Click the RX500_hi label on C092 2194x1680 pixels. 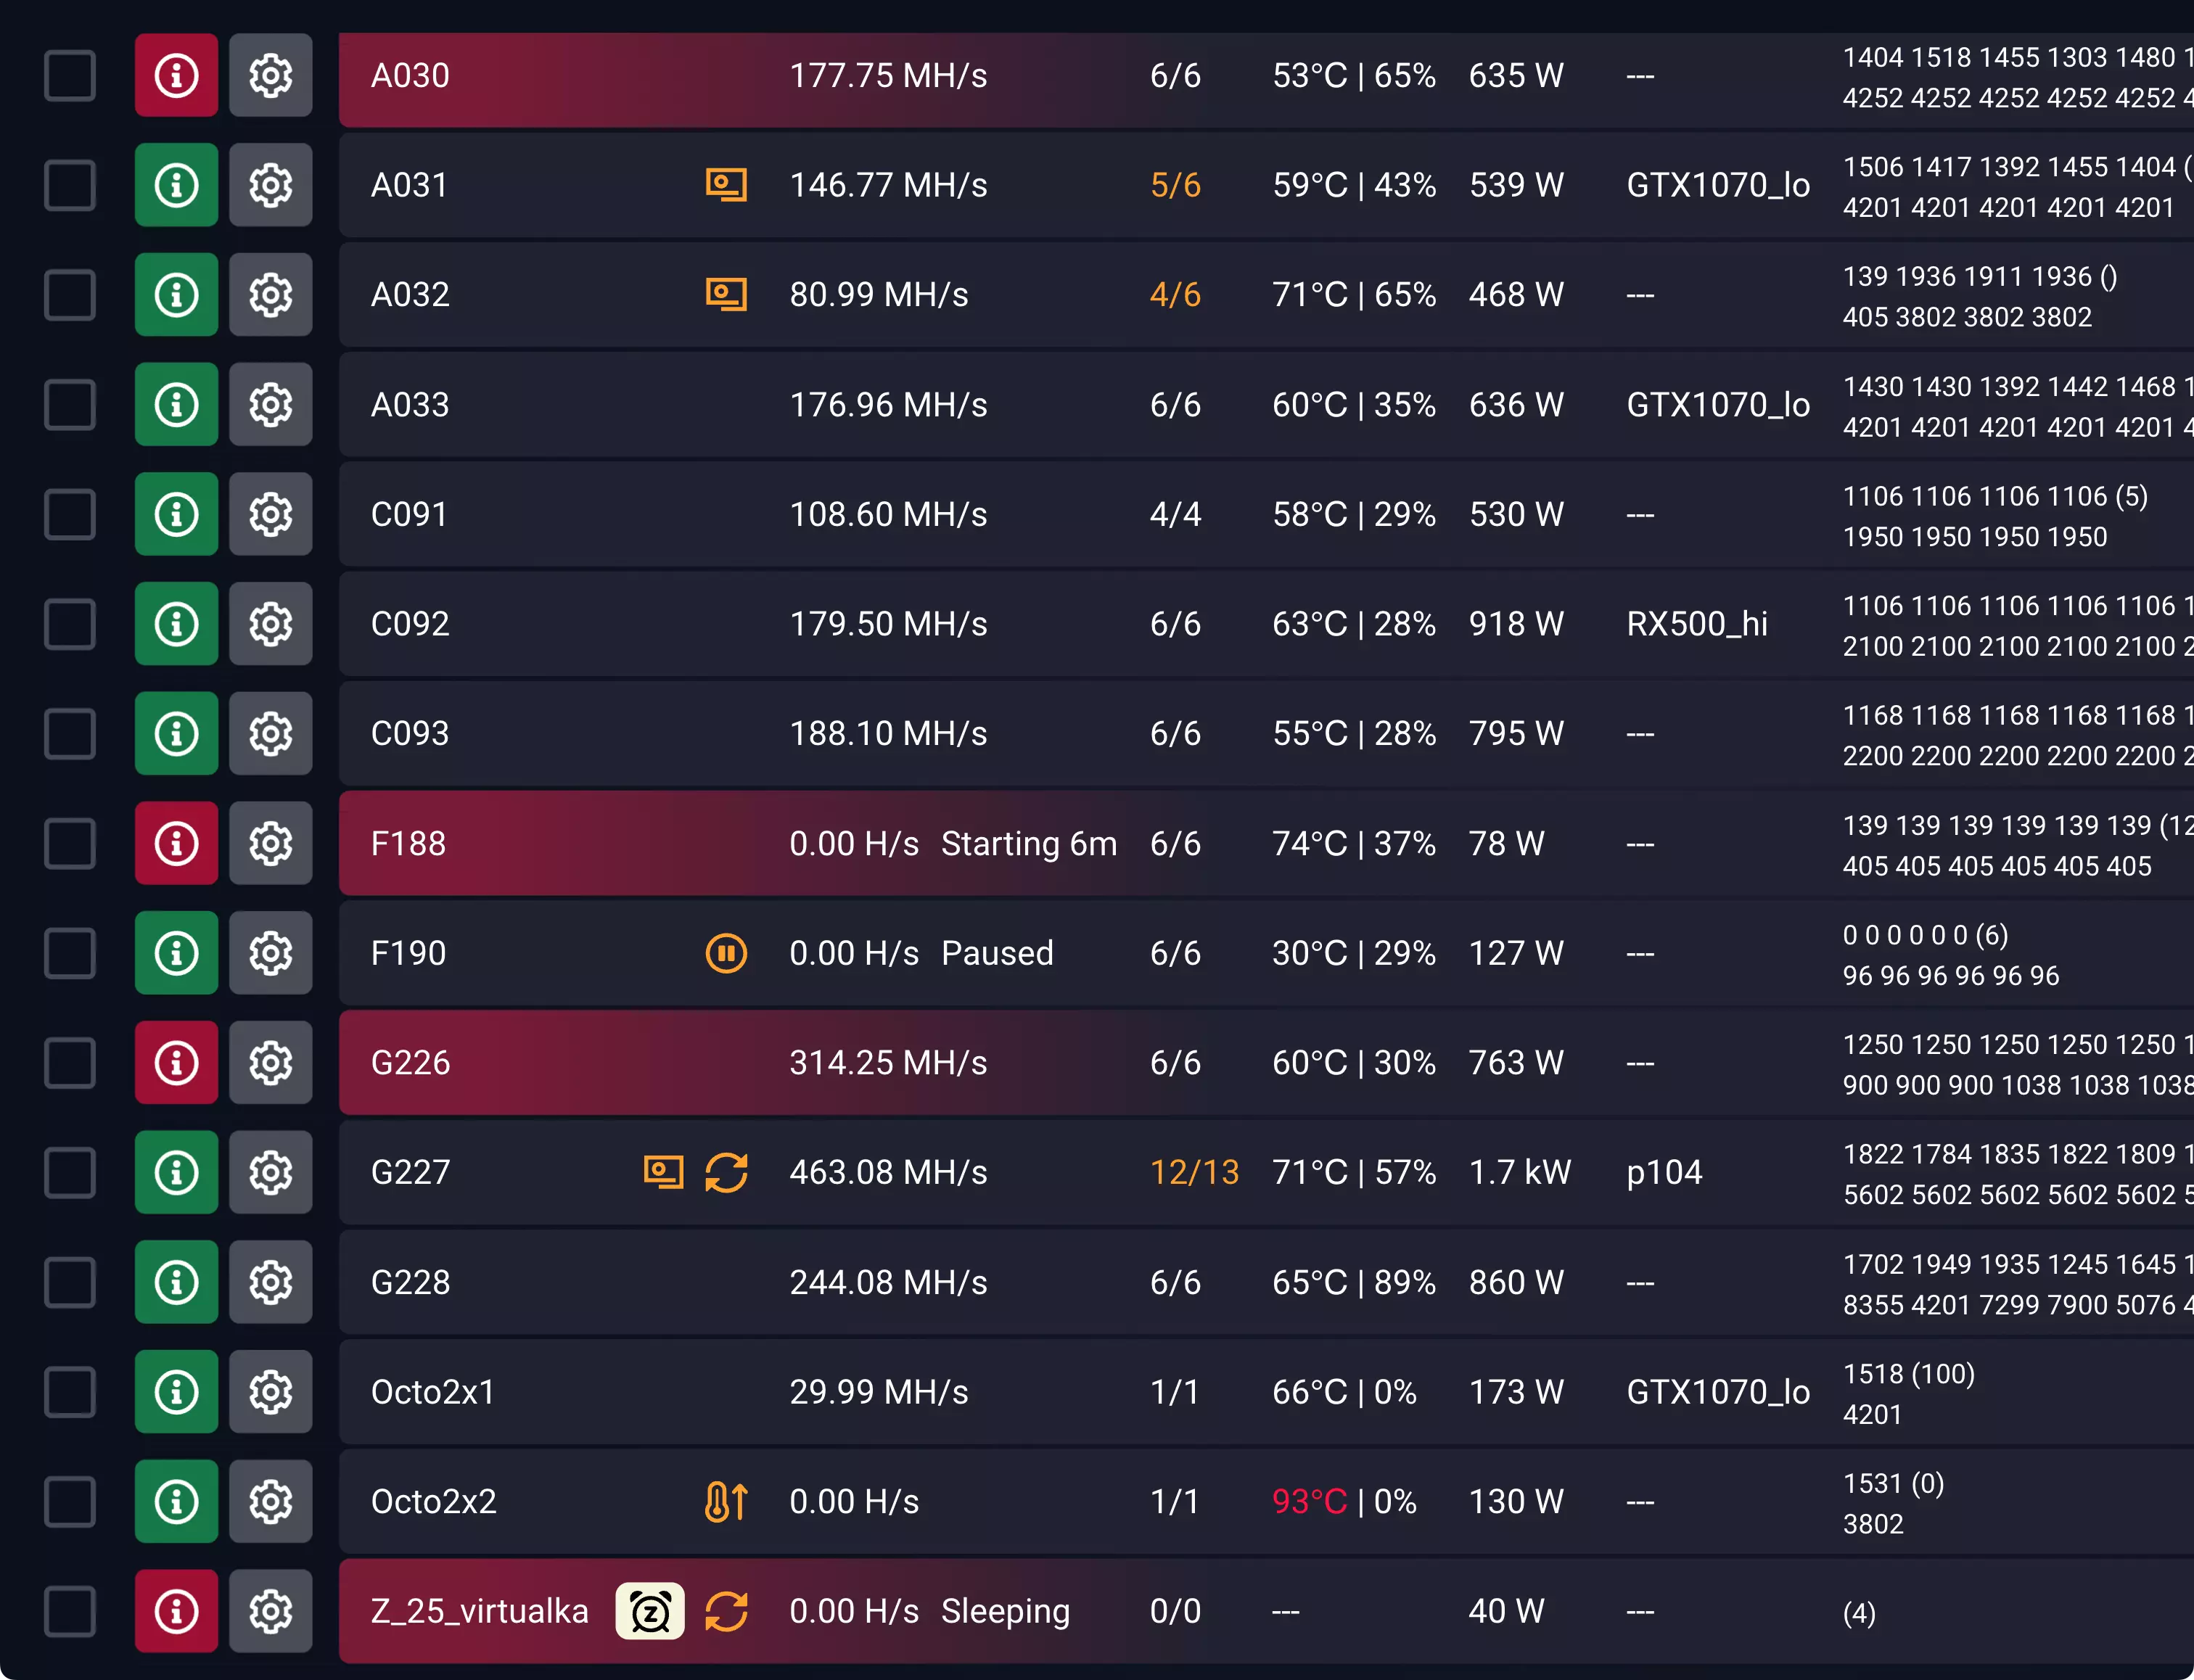1696,624
